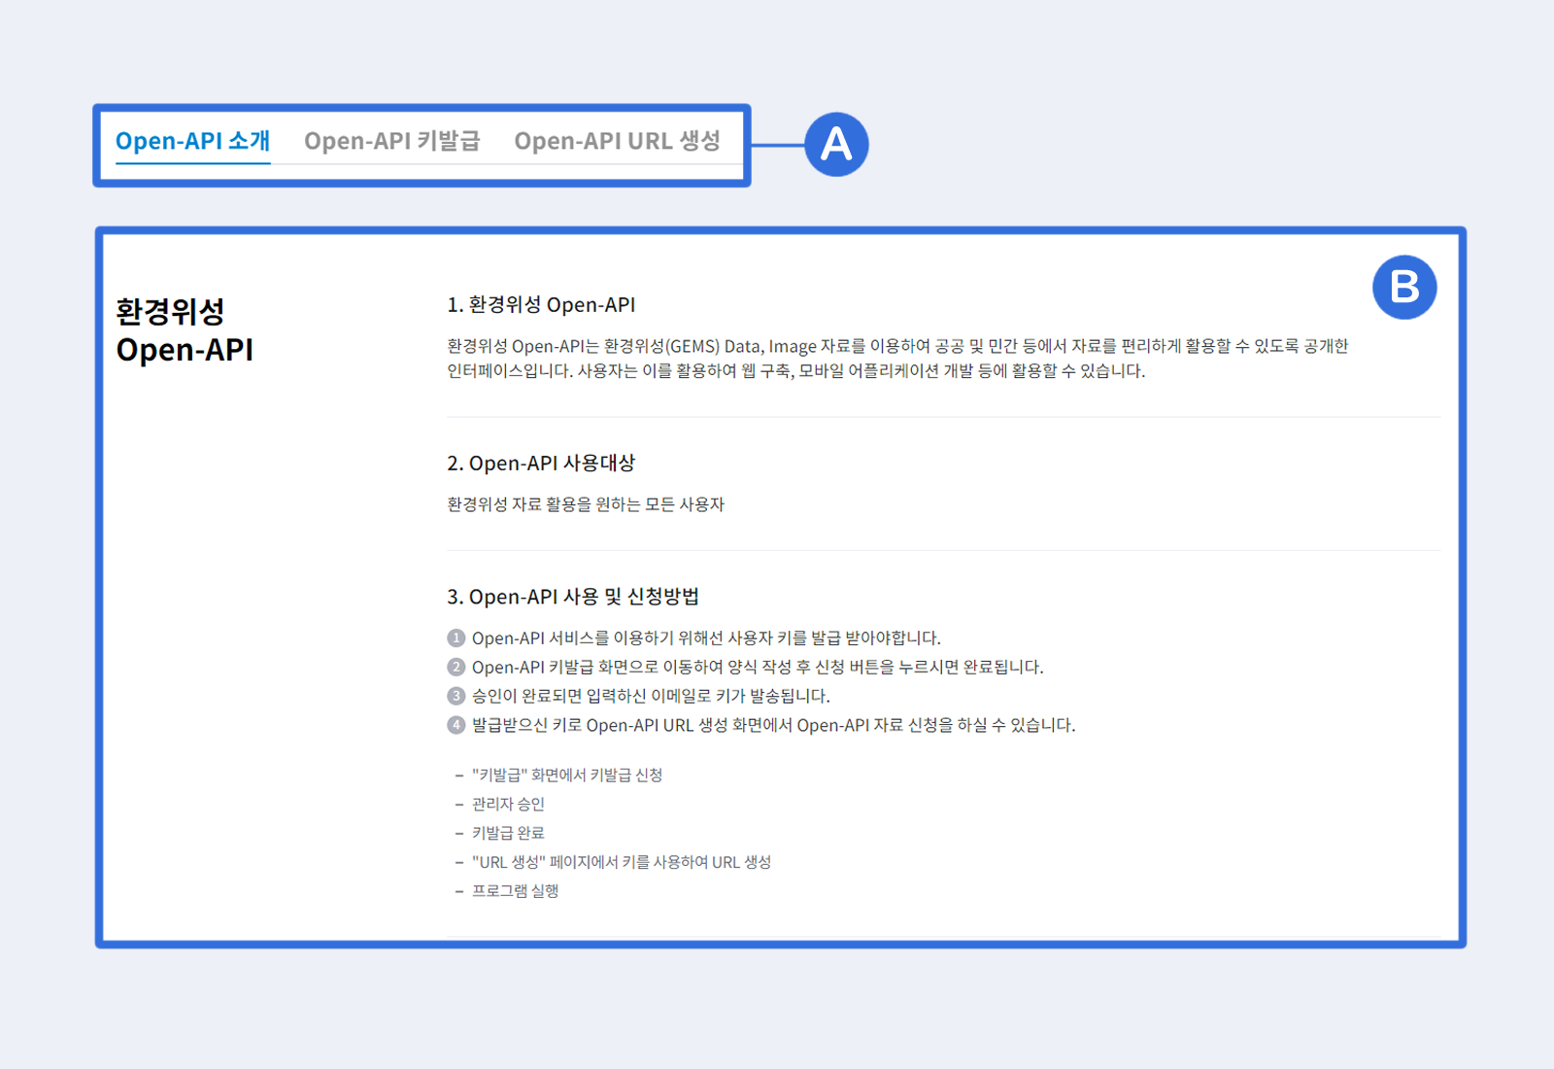Screen dimensions: 1554x1069
Task: Click the "키발급" 화면에서 키발급 신청 list item
Action: (x=567, y=775)
